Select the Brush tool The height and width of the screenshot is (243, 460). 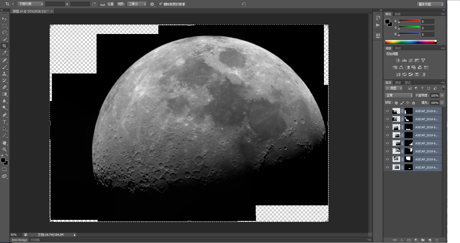tap(4, 67)
